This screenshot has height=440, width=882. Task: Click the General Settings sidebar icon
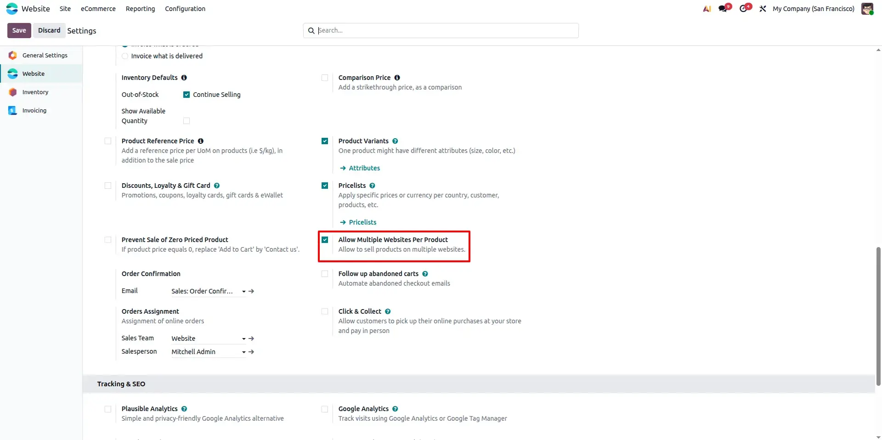coord(13,55)
